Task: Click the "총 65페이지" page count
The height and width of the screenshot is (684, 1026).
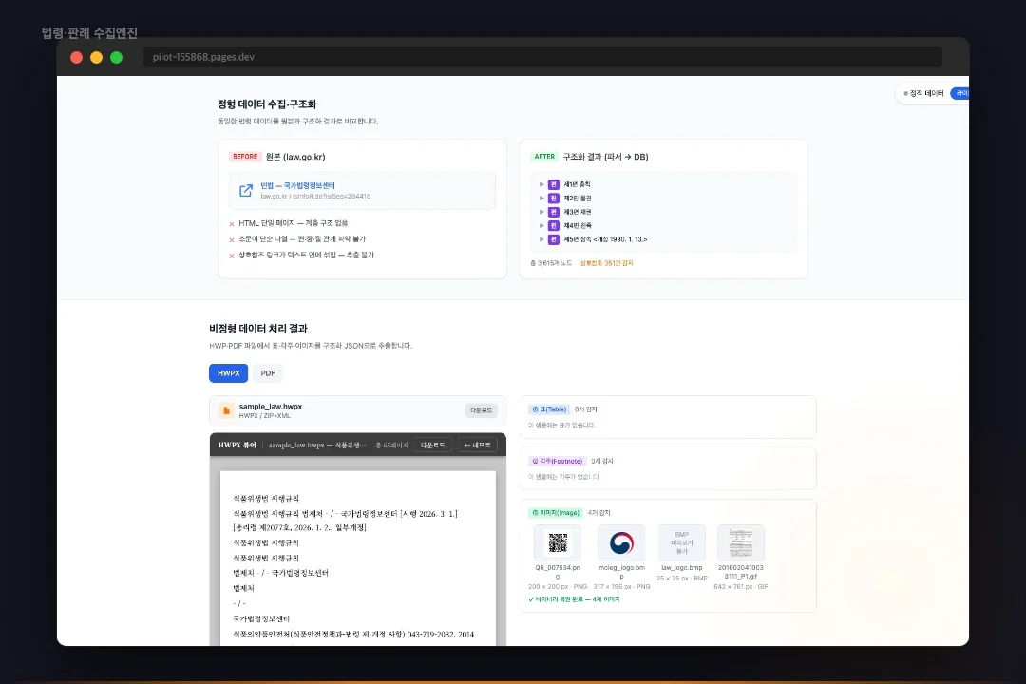Action: 392,446
